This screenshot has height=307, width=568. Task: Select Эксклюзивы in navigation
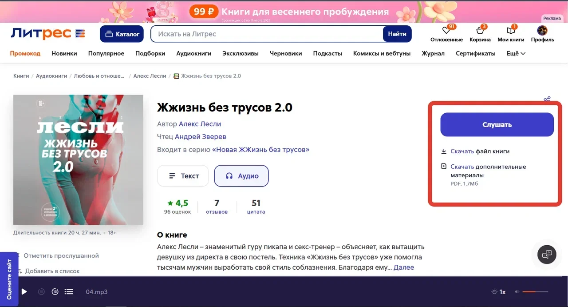[241, 53]
